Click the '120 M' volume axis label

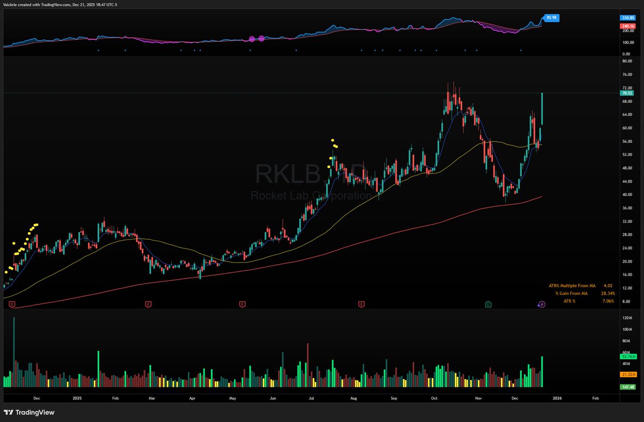[628, 318]
